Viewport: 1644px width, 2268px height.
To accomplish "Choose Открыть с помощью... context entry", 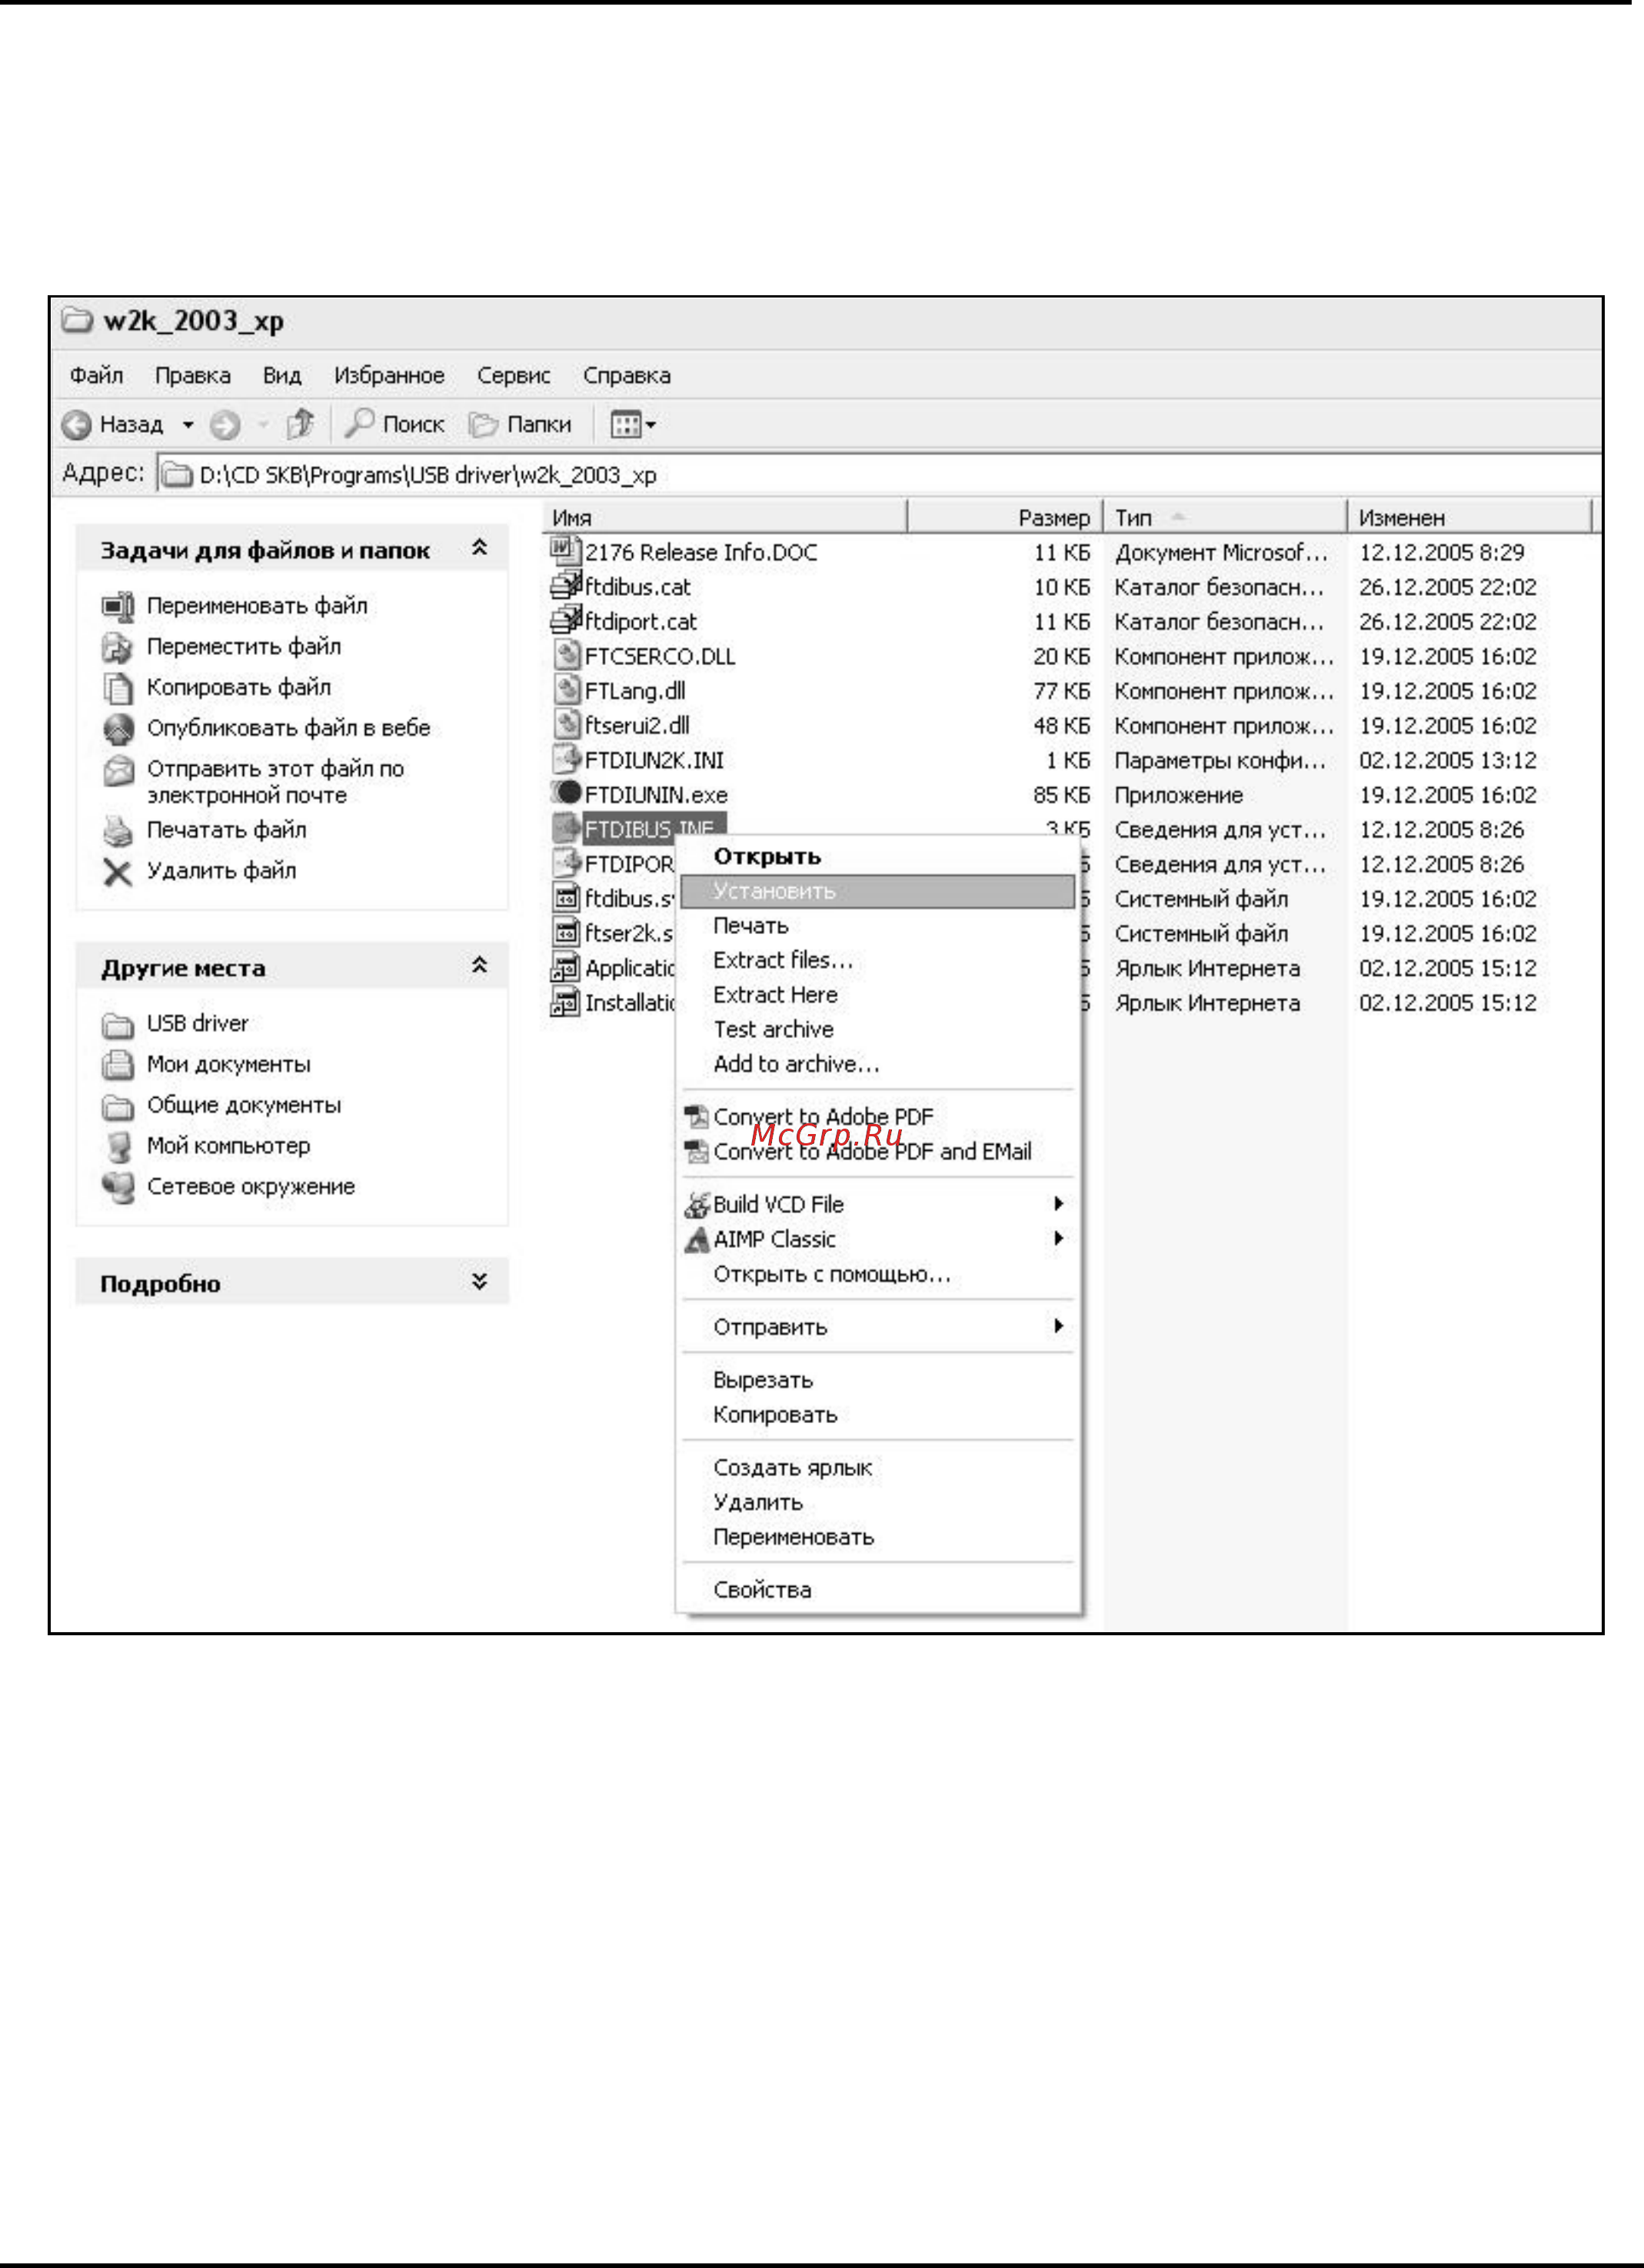I will (x=878, y=1274).
